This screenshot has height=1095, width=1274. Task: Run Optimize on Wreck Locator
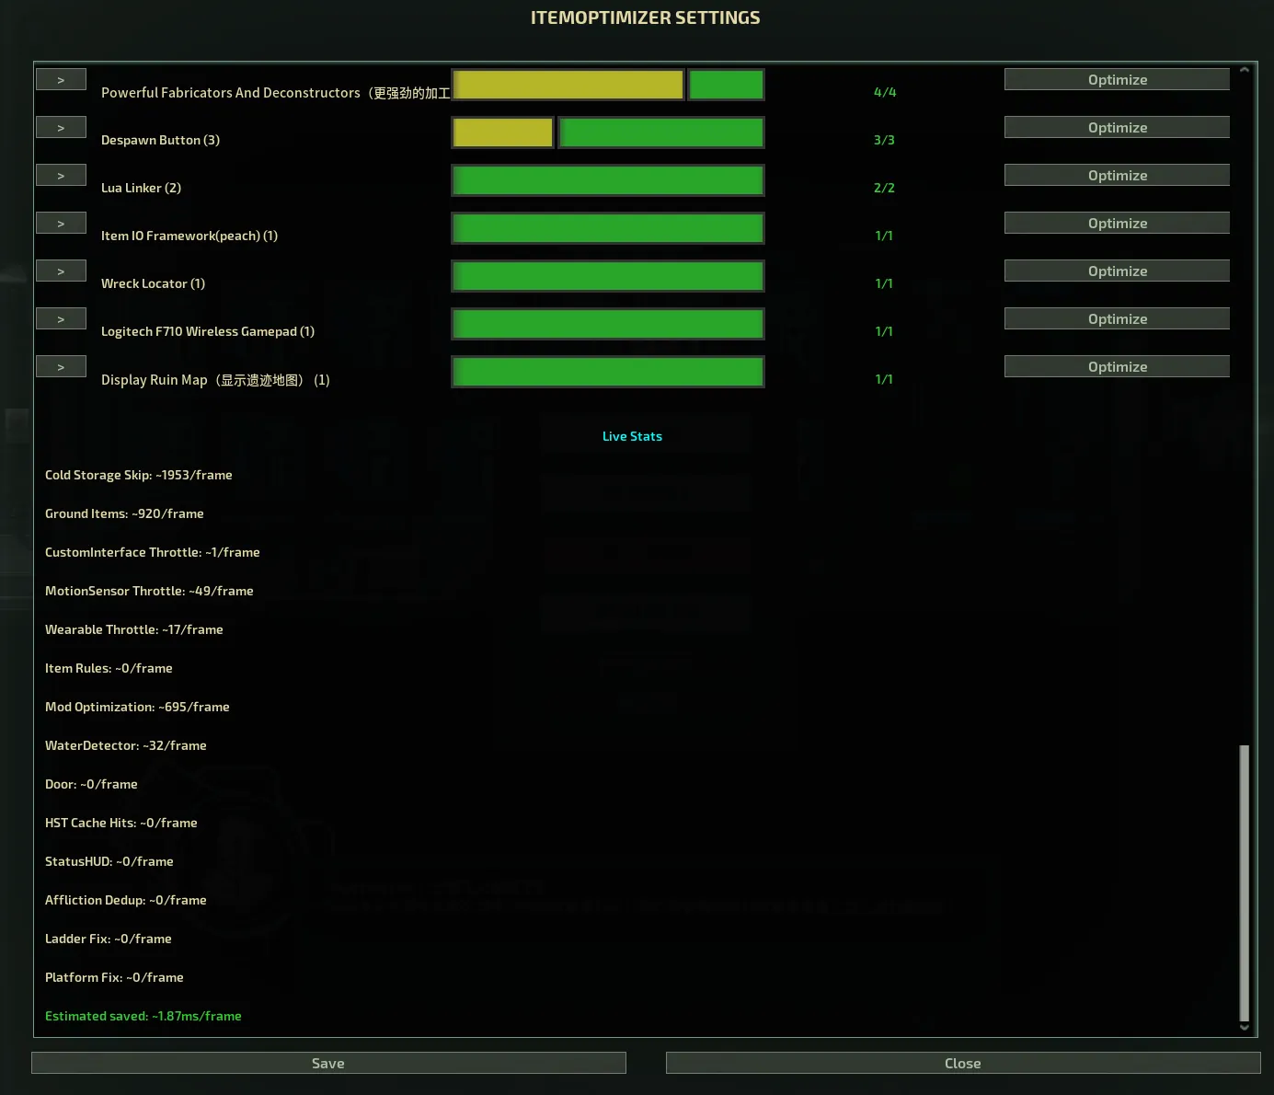(x=1116, y=271)
